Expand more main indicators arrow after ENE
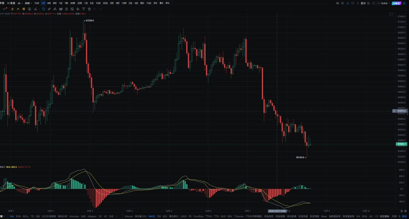 pos(116,216)
